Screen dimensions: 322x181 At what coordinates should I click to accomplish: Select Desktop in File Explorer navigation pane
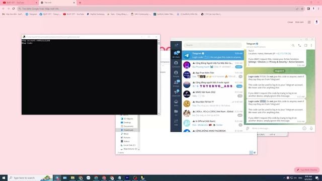pos(127,123)
